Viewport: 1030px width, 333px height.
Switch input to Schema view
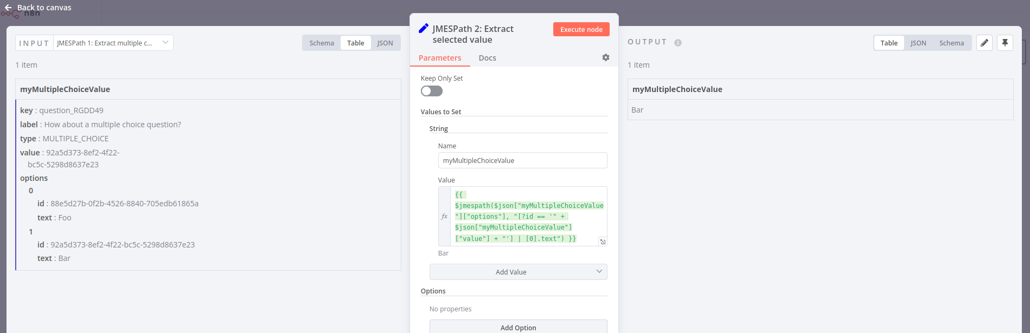click(322, 43)
